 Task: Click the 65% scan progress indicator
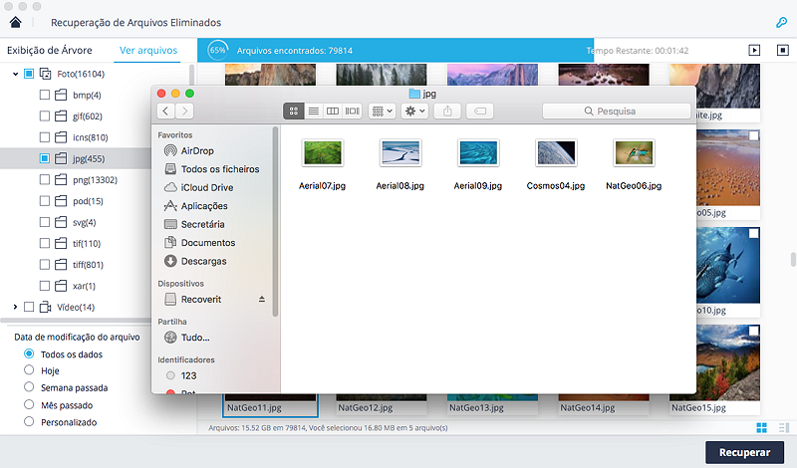(218, 51)
